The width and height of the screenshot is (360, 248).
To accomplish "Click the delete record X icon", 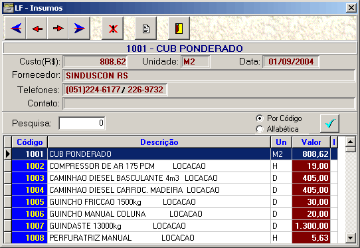I will [x=112, y=29].
